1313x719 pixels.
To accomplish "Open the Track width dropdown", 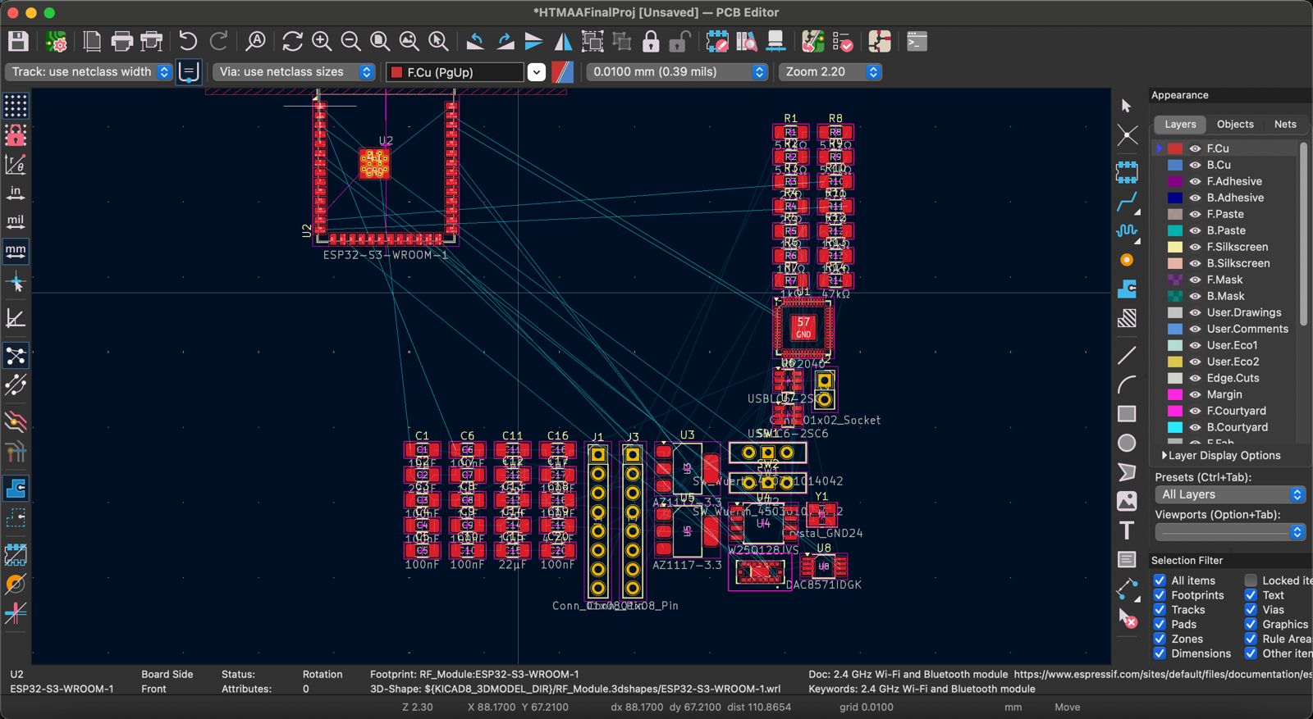I will [x=89, y=72].
